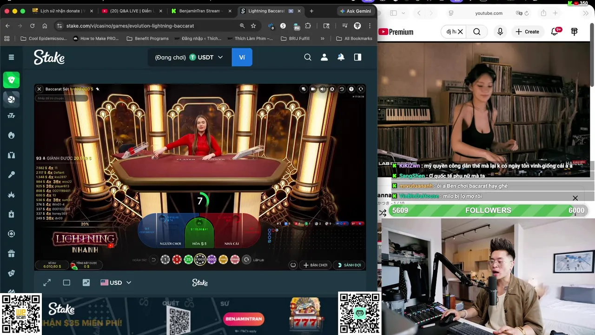The height and width of the screenshot is (335, 595).
Task: Open the baccarat help question icon
Action: pos(351,89)
